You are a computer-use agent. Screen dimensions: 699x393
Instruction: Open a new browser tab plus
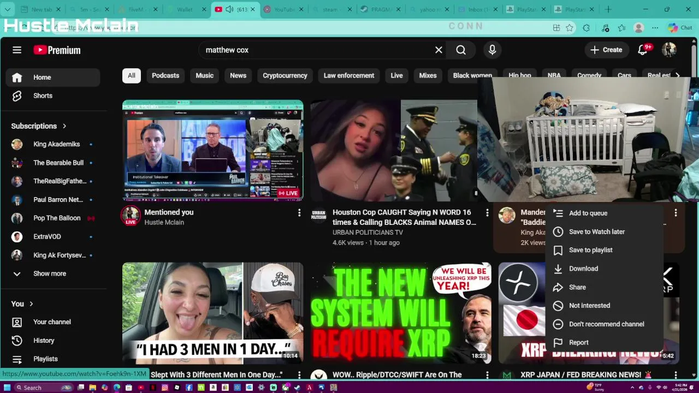pos(608,9)
